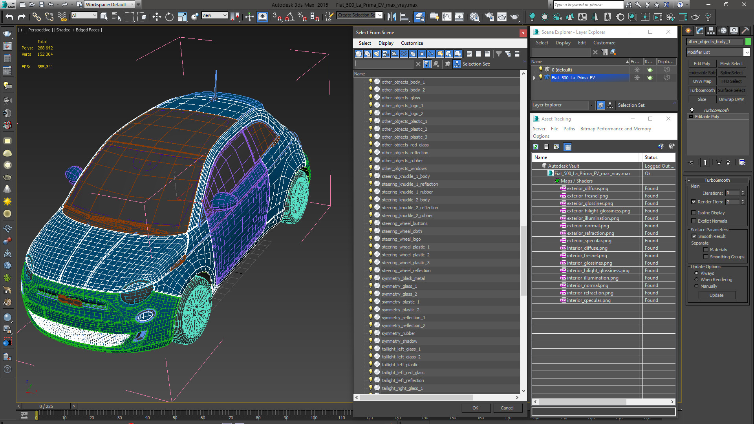Collapse the TurboSmooth rollout
This screenshot has width=754, height=424.
pyautogui.click(x=689, y=180)
